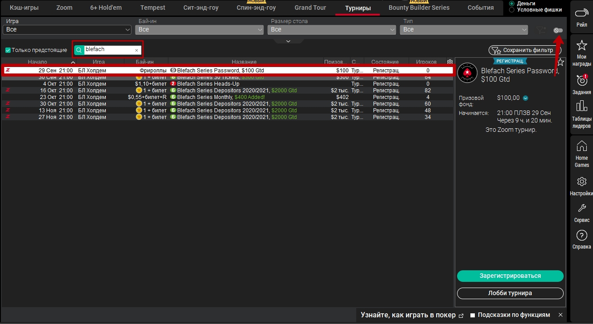Open Grand Tour tab
The height and width of the screenshot is (324, 593).
point(310,8)
